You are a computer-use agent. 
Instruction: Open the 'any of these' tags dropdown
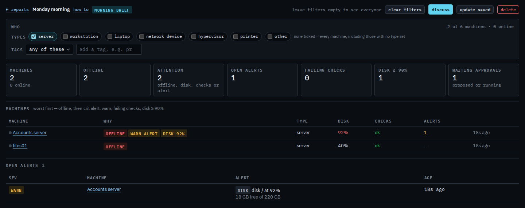pyautogui.click(x=50, y=49)
